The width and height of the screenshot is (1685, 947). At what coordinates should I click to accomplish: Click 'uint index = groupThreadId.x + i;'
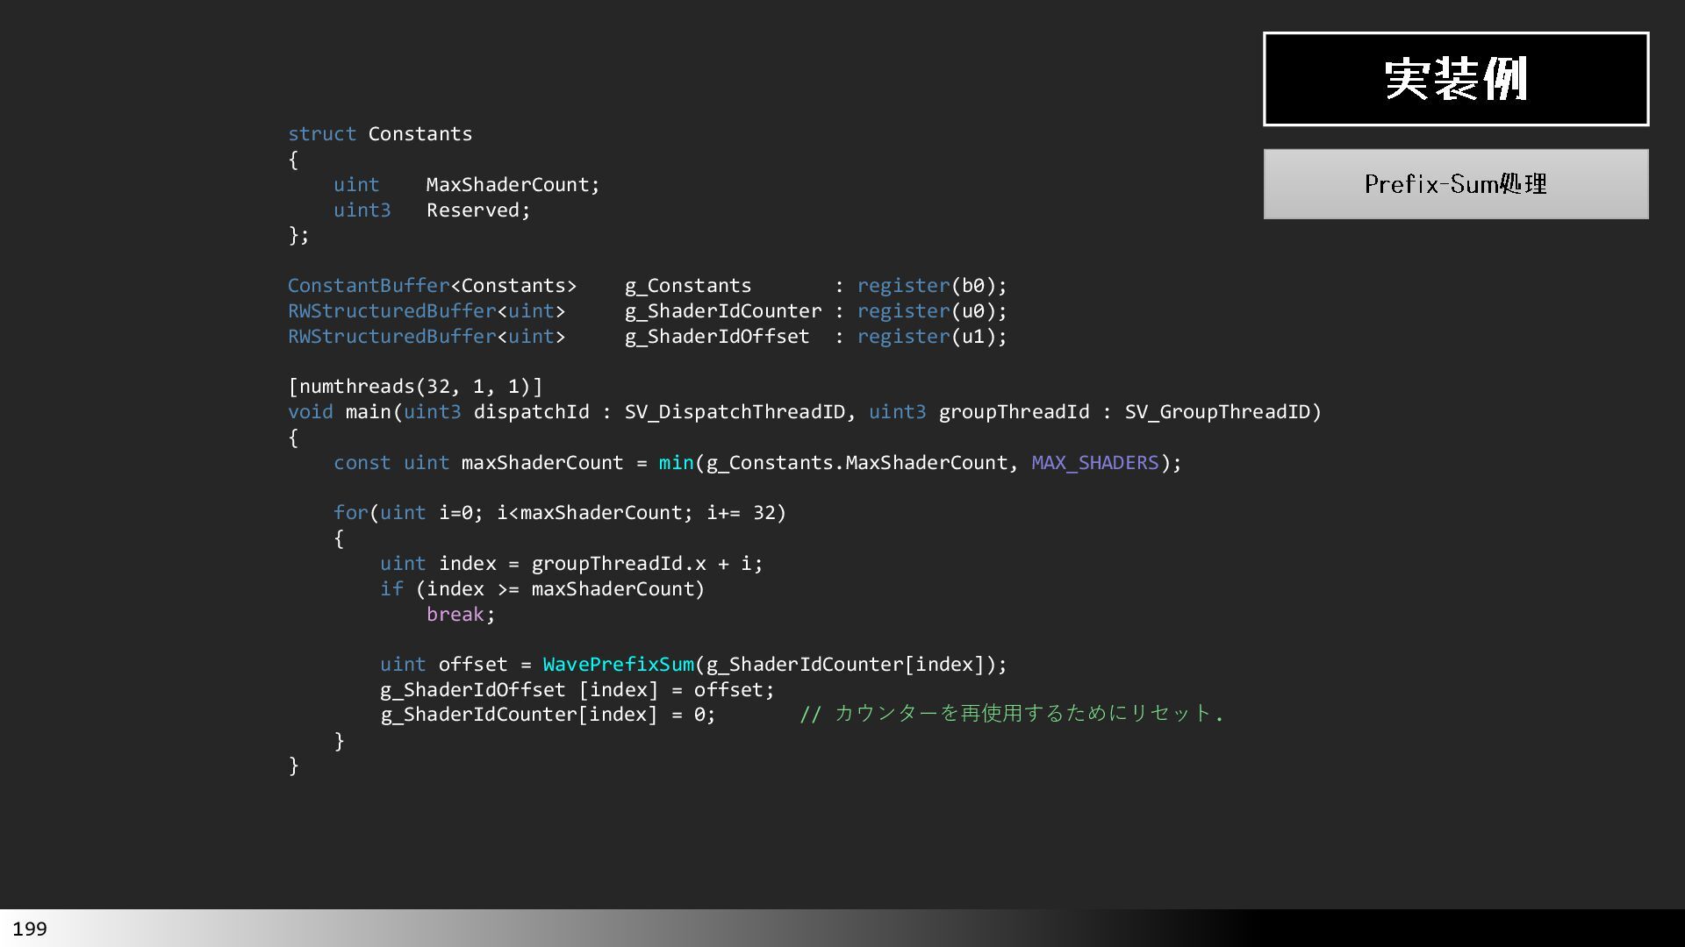[x=571, y=564]
